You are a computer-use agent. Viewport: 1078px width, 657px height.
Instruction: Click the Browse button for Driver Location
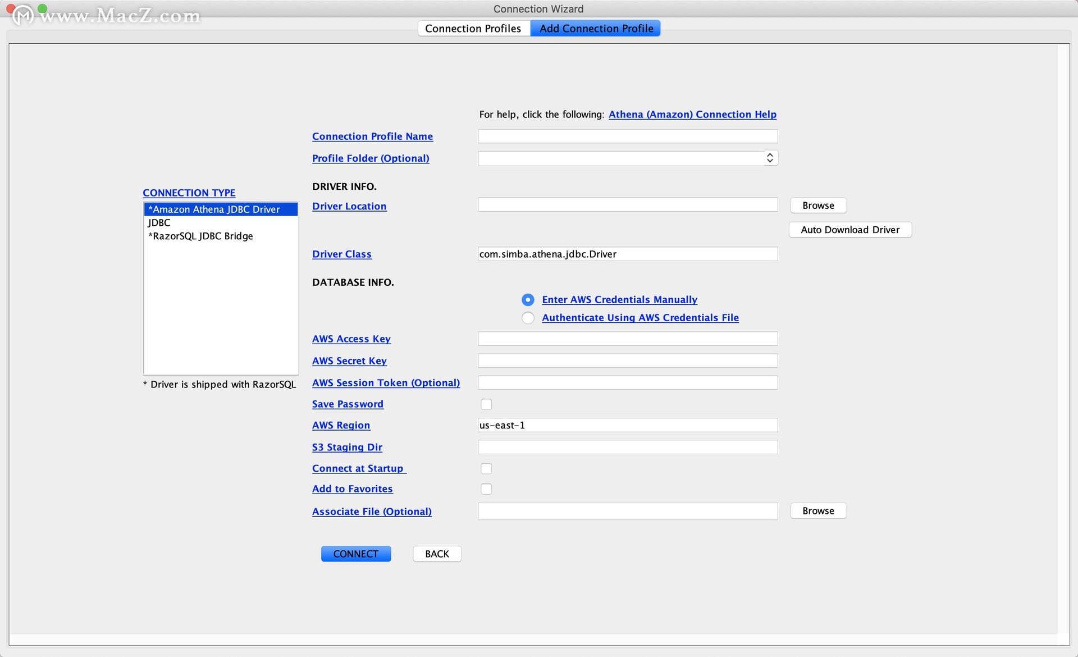(x=817, y=205)
